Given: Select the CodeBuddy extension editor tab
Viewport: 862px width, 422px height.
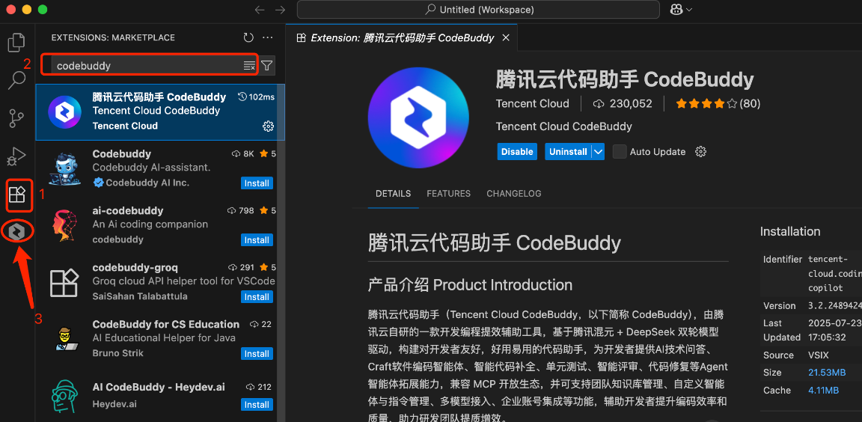Looking at the screenshot, I should [x=401, y=38].
